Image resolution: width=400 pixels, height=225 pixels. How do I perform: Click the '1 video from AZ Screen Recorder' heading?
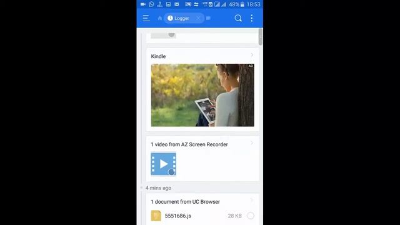coord(189,144)
